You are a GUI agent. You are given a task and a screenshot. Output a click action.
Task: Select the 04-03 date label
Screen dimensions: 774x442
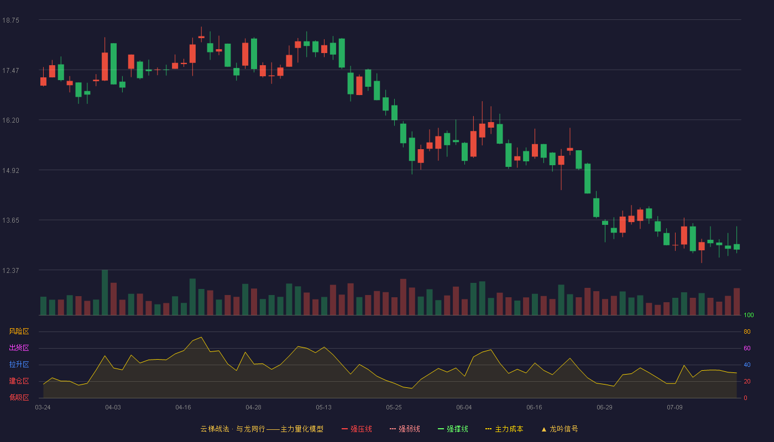point(113,407)
